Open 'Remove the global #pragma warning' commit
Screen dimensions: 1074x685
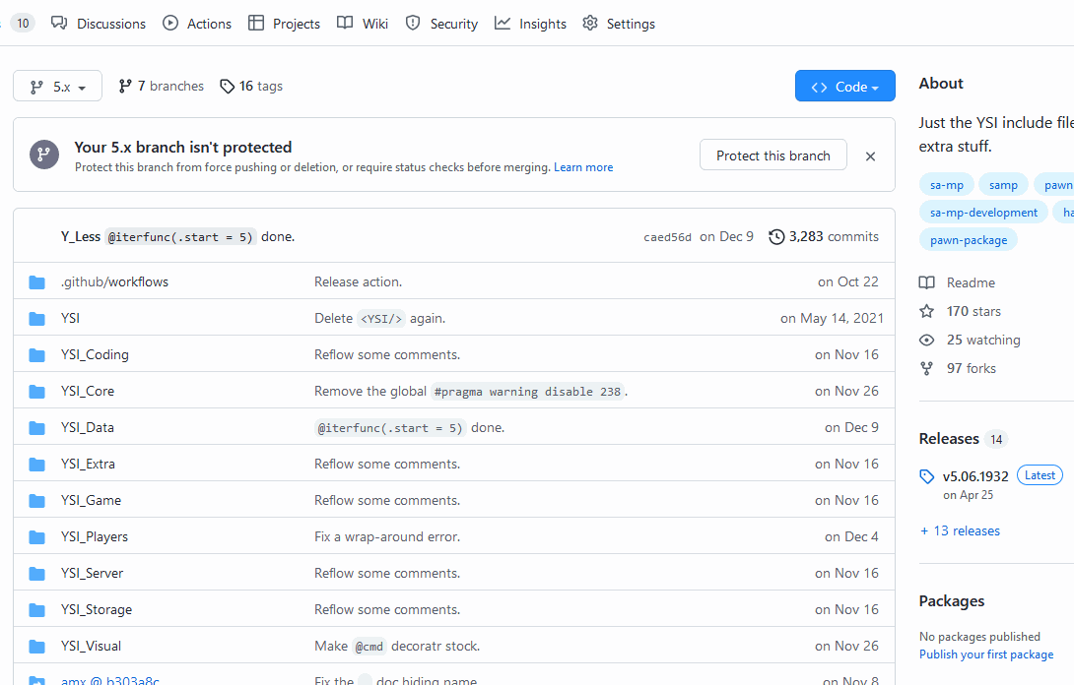click(471, 391)
